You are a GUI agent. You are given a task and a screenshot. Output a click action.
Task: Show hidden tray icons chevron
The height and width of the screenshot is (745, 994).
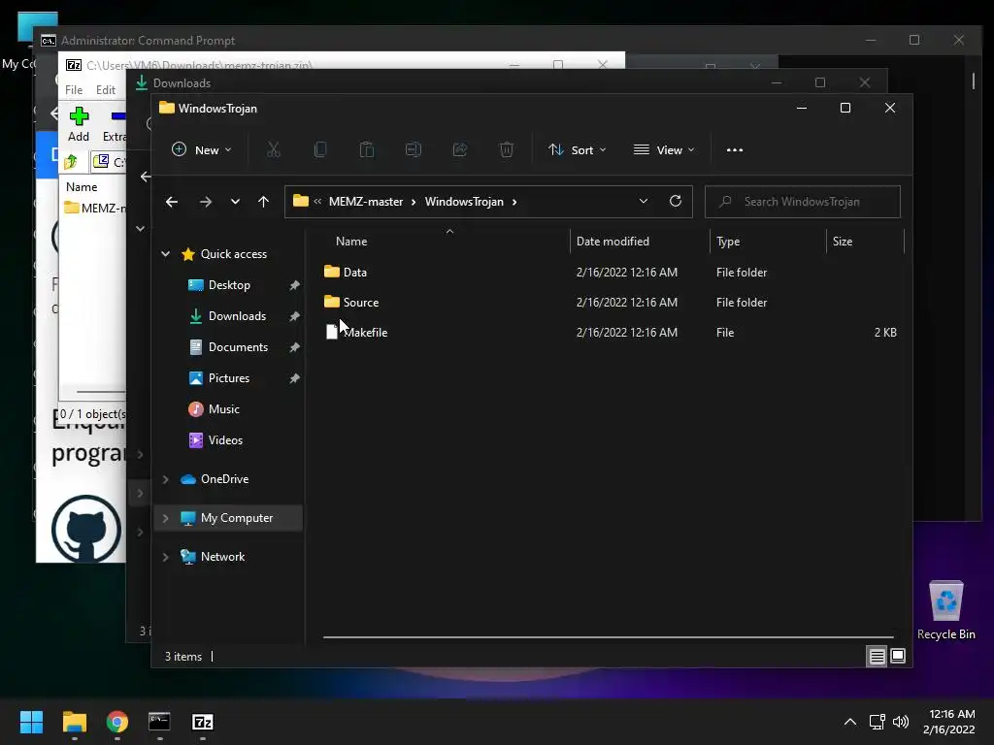pyautogui.click(x=850, y=722)
